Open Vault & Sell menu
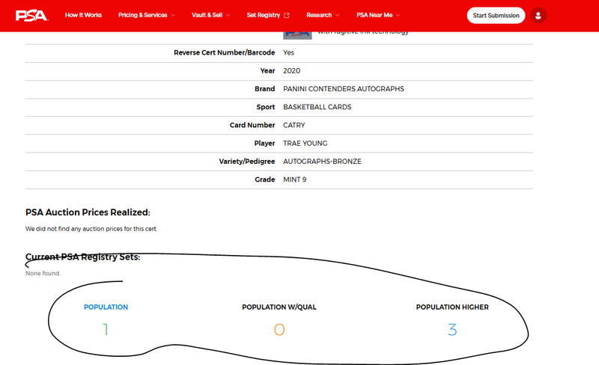This screenshot has width=599, height=365. click(207, 15)
